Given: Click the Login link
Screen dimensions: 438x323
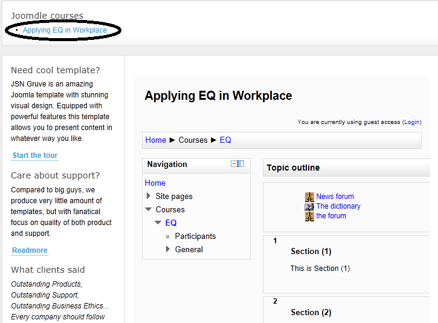Looking at the screenshot, I should point(411,122).
